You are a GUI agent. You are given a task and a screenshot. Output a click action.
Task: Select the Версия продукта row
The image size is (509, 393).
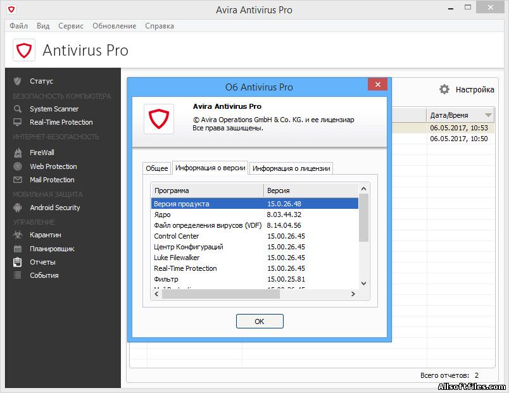pos(255,204)
